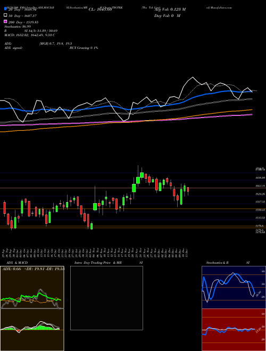266x351 pixels.
Task: Click the last red candlestick on 11 Dec
Action: [x=188, y=190]
